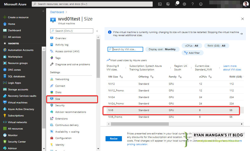
Task: Open Diagnose and solve problems
Action: (72, 64)
